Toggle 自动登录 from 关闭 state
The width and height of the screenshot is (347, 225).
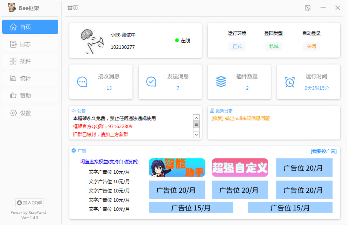pos(311,46)
